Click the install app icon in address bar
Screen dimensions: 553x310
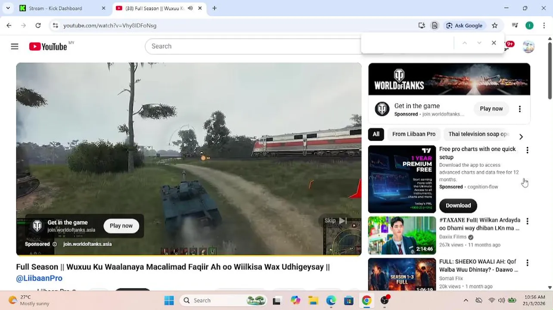(422, 25)
